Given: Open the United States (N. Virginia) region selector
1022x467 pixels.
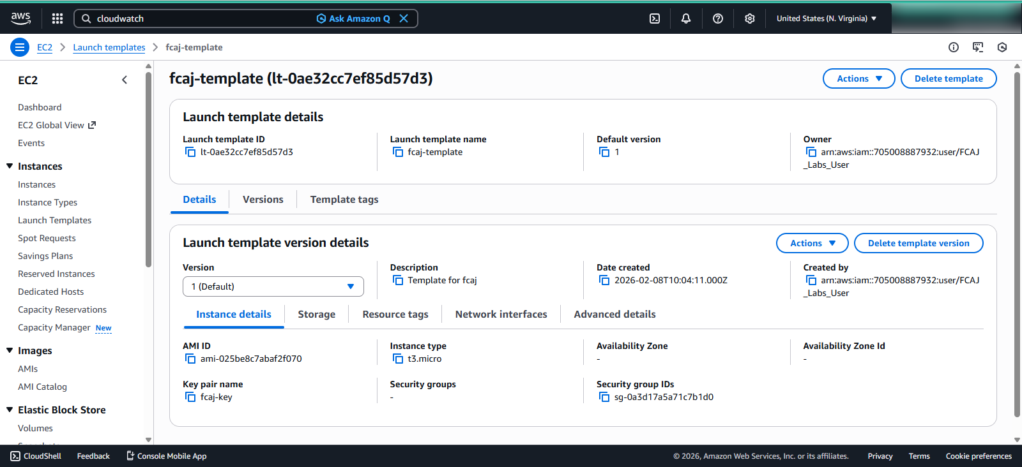Looking at the screenshot, I should point(827,19).
